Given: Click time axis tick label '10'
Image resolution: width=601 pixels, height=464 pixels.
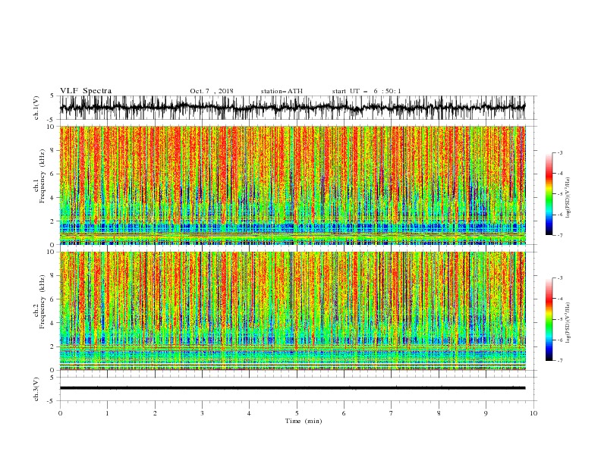Looking at the screenshot, I should click(533, 413).
